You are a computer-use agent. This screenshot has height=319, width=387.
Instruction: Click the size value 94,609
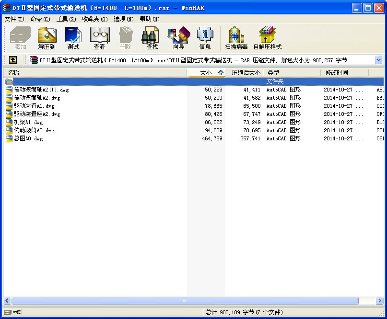pyautogui.click(x=213, y=130)
